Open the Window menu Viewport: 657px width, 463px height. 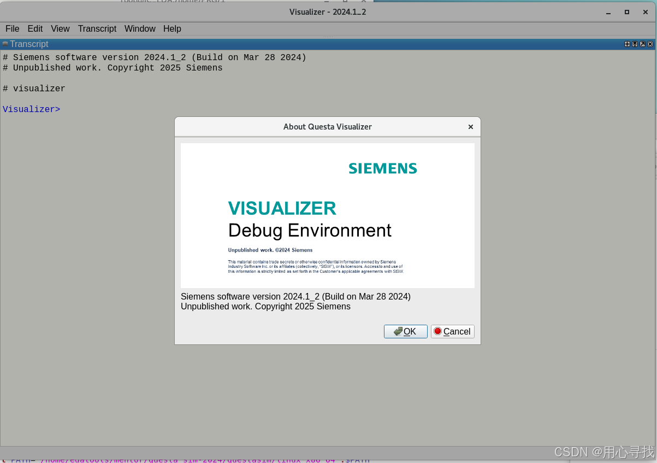coord(140,28)
